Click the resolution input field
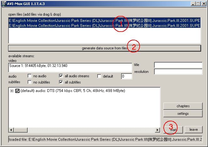The width and height of the screenshot is (208, 147). (x=178, y=72)
